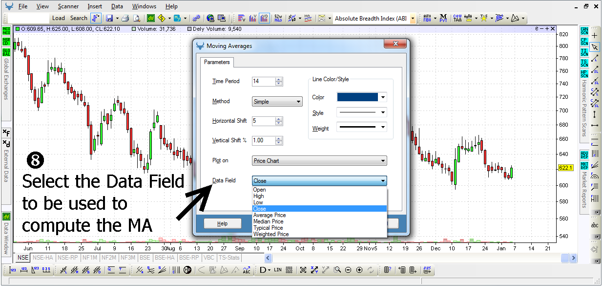Select Open in the Data Field list
The height and width of the screenshot is (286, 603).
[319, 190]
